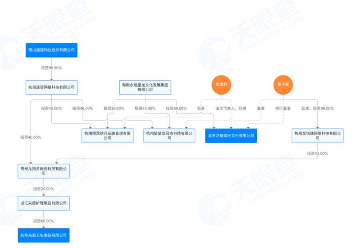Click the 杭州望望龙网络科技有限公司 company box
The width and height of the screenshot is (360, 248).
click(x=169, y=136)
